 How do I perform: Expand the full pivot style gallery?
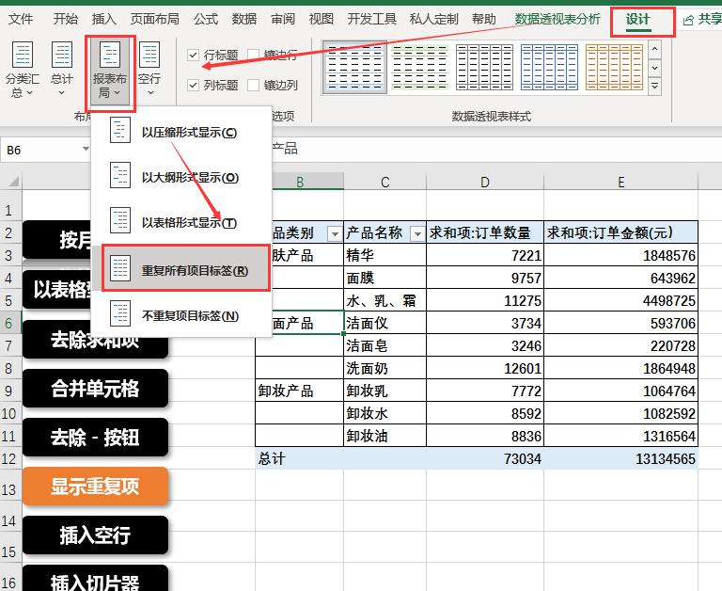pyautogui.click(x=654, y=87)
